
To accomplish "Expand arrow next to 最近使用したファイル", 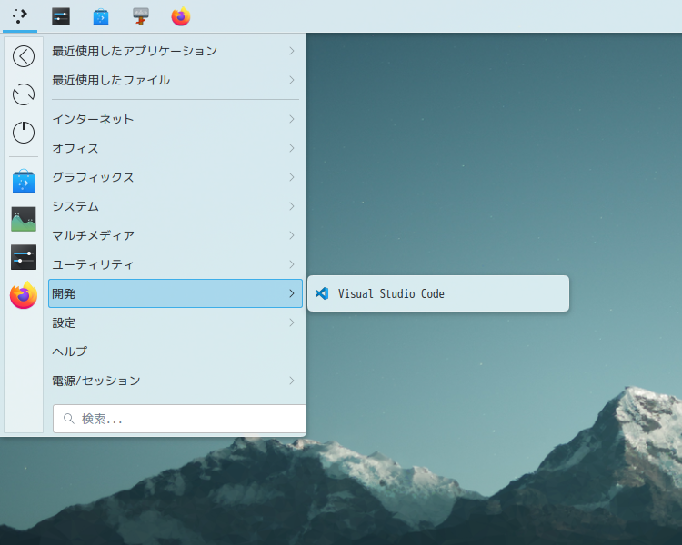I will click(292, 80).
